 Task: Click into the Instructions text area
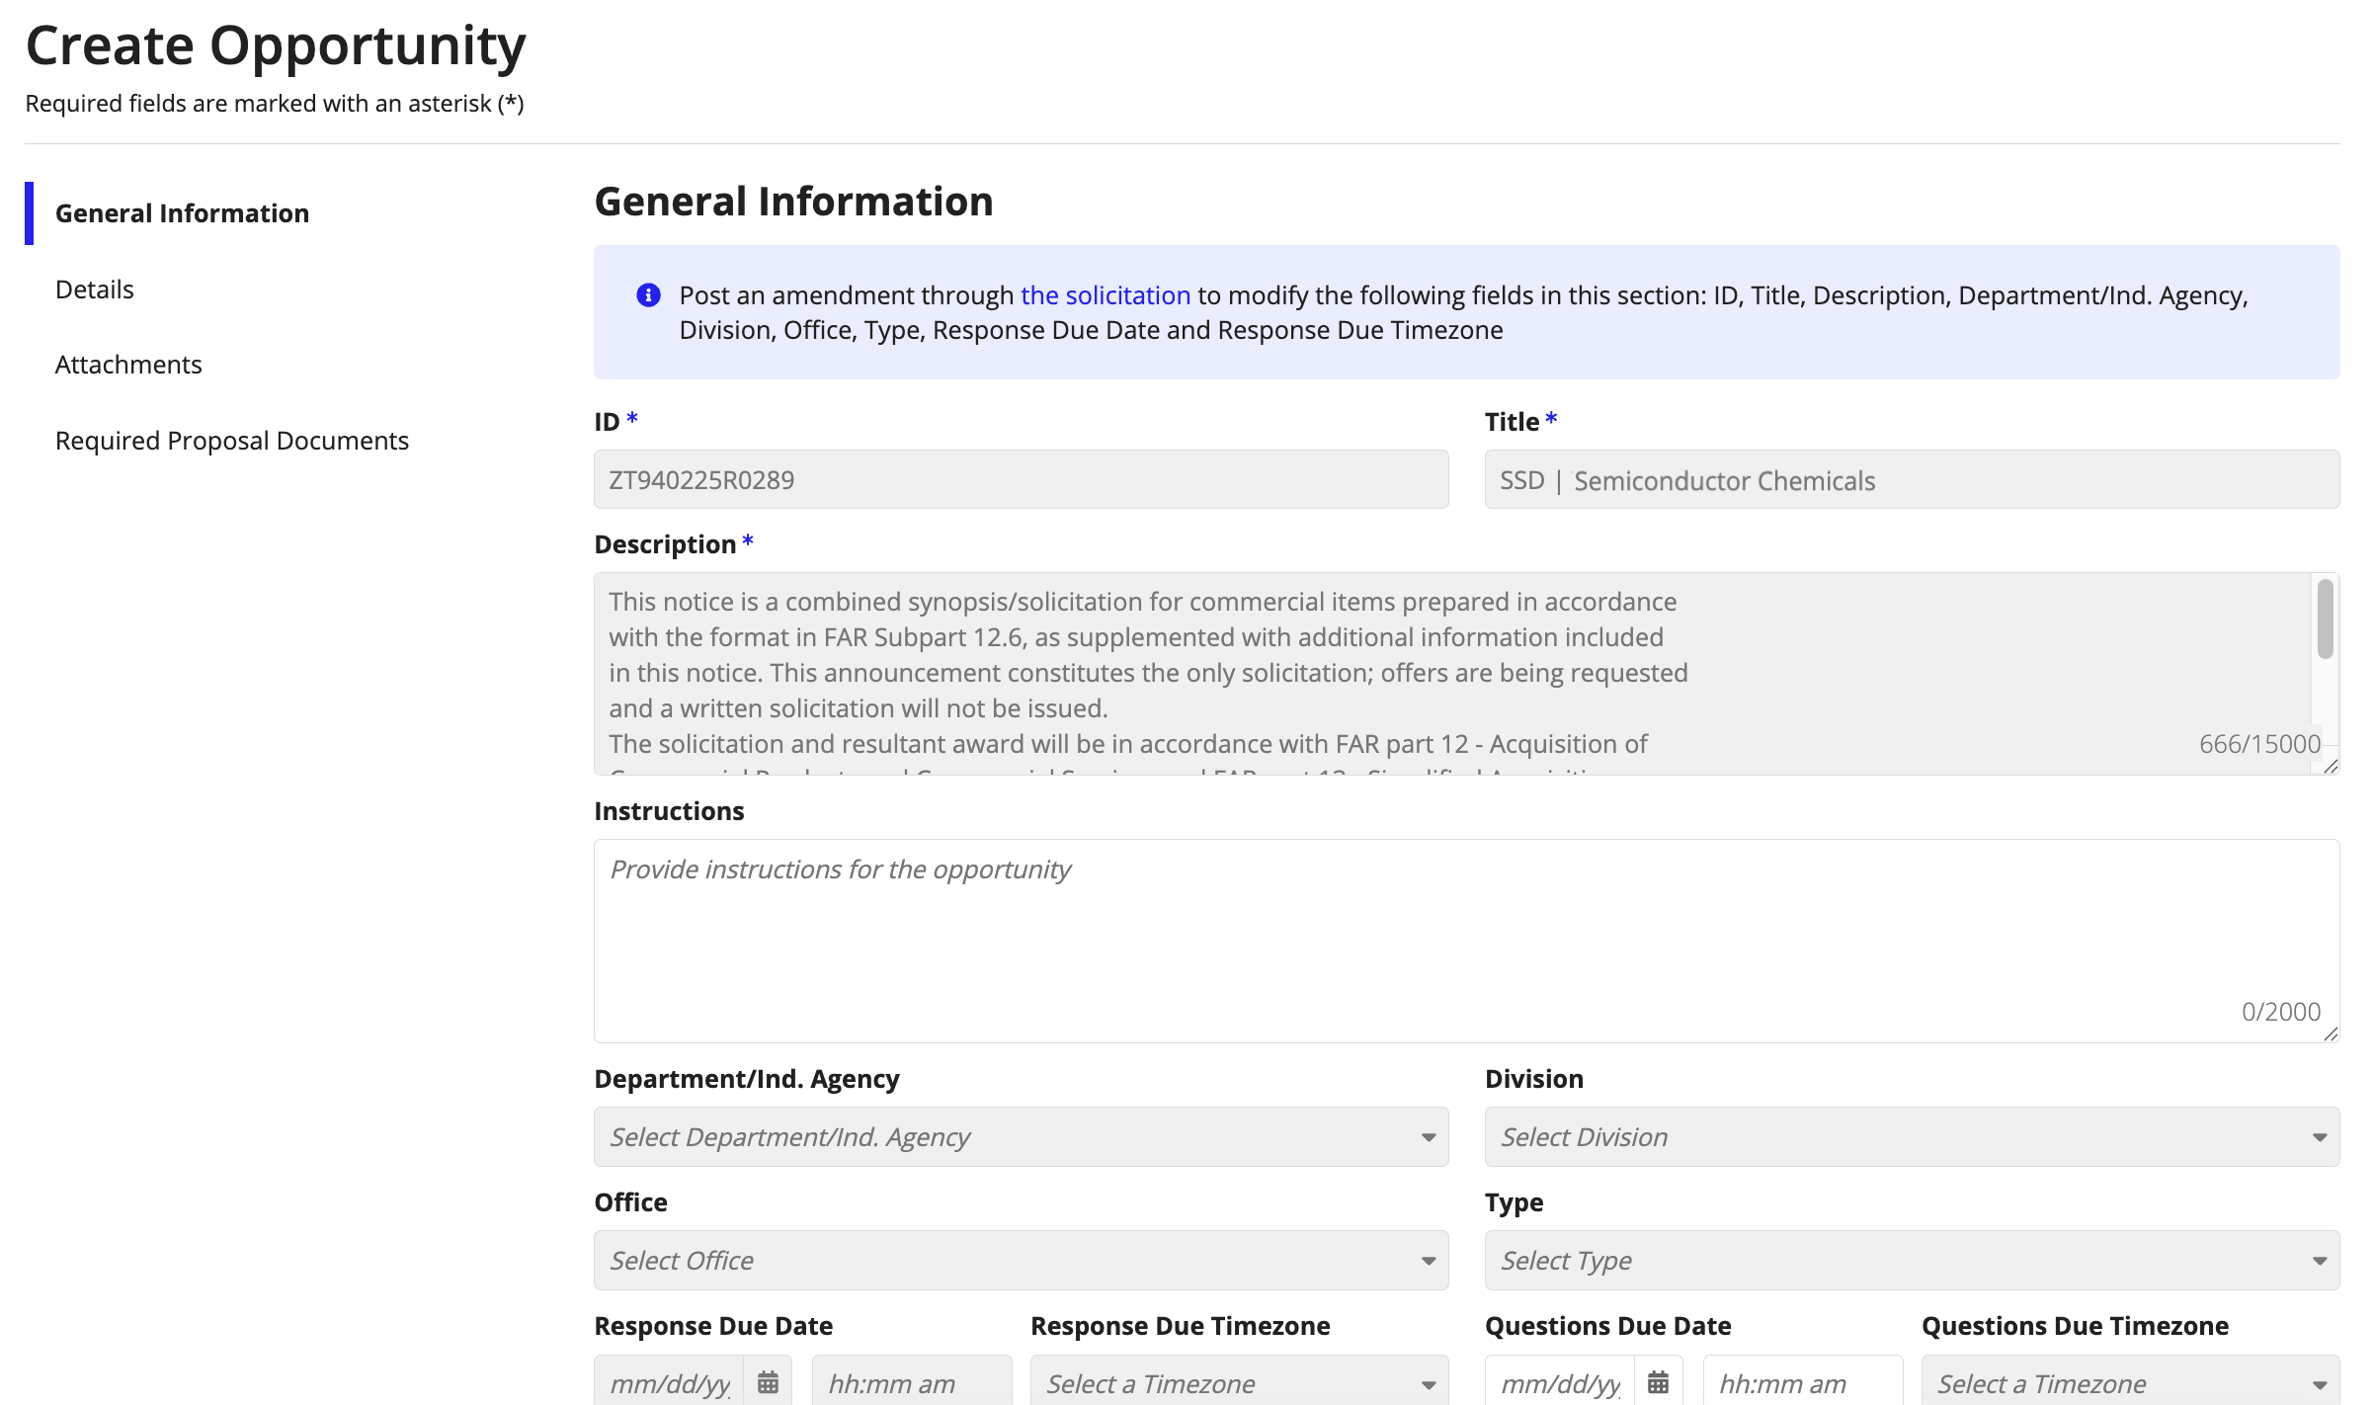(1466, 941)
